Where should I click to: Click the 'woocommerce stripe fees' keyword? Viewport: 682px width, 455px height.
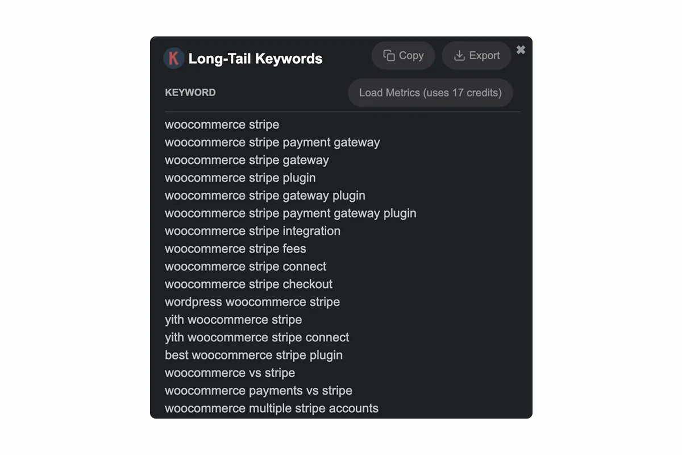click(x=235, y=249)
